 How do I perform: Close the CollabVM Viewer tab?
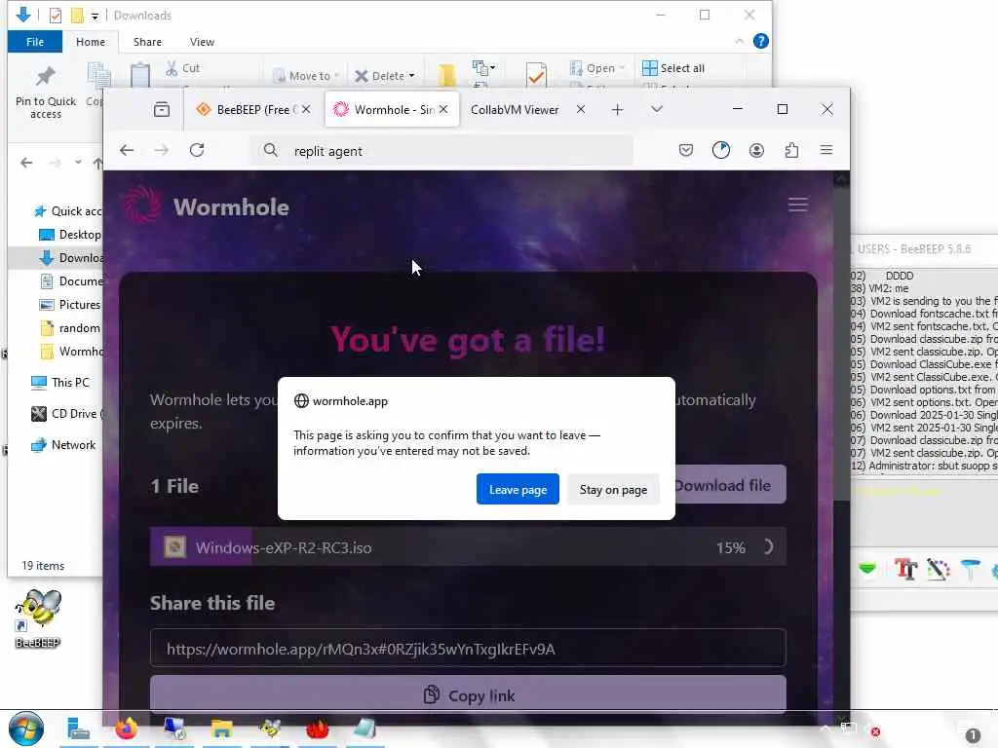pos(581,109)
